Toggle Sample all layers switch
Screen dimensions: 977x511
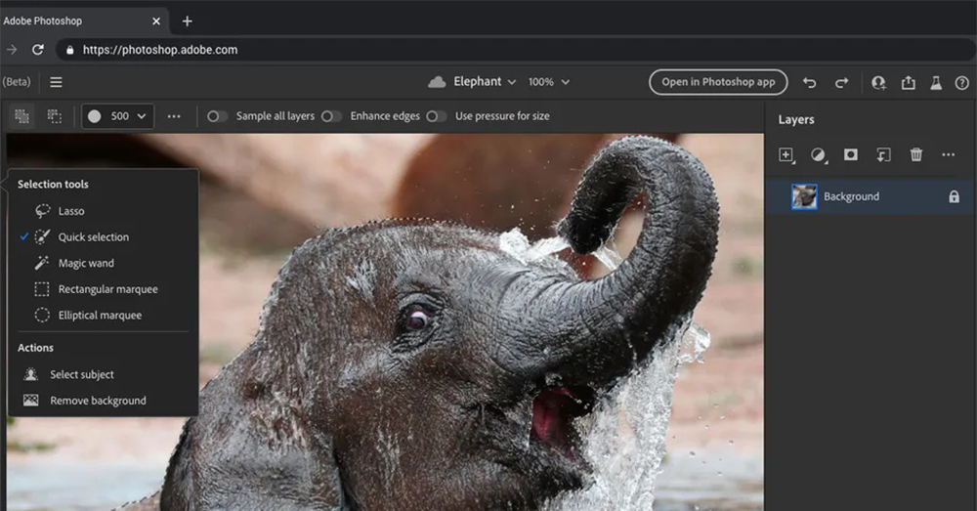[x=218, y=116]
